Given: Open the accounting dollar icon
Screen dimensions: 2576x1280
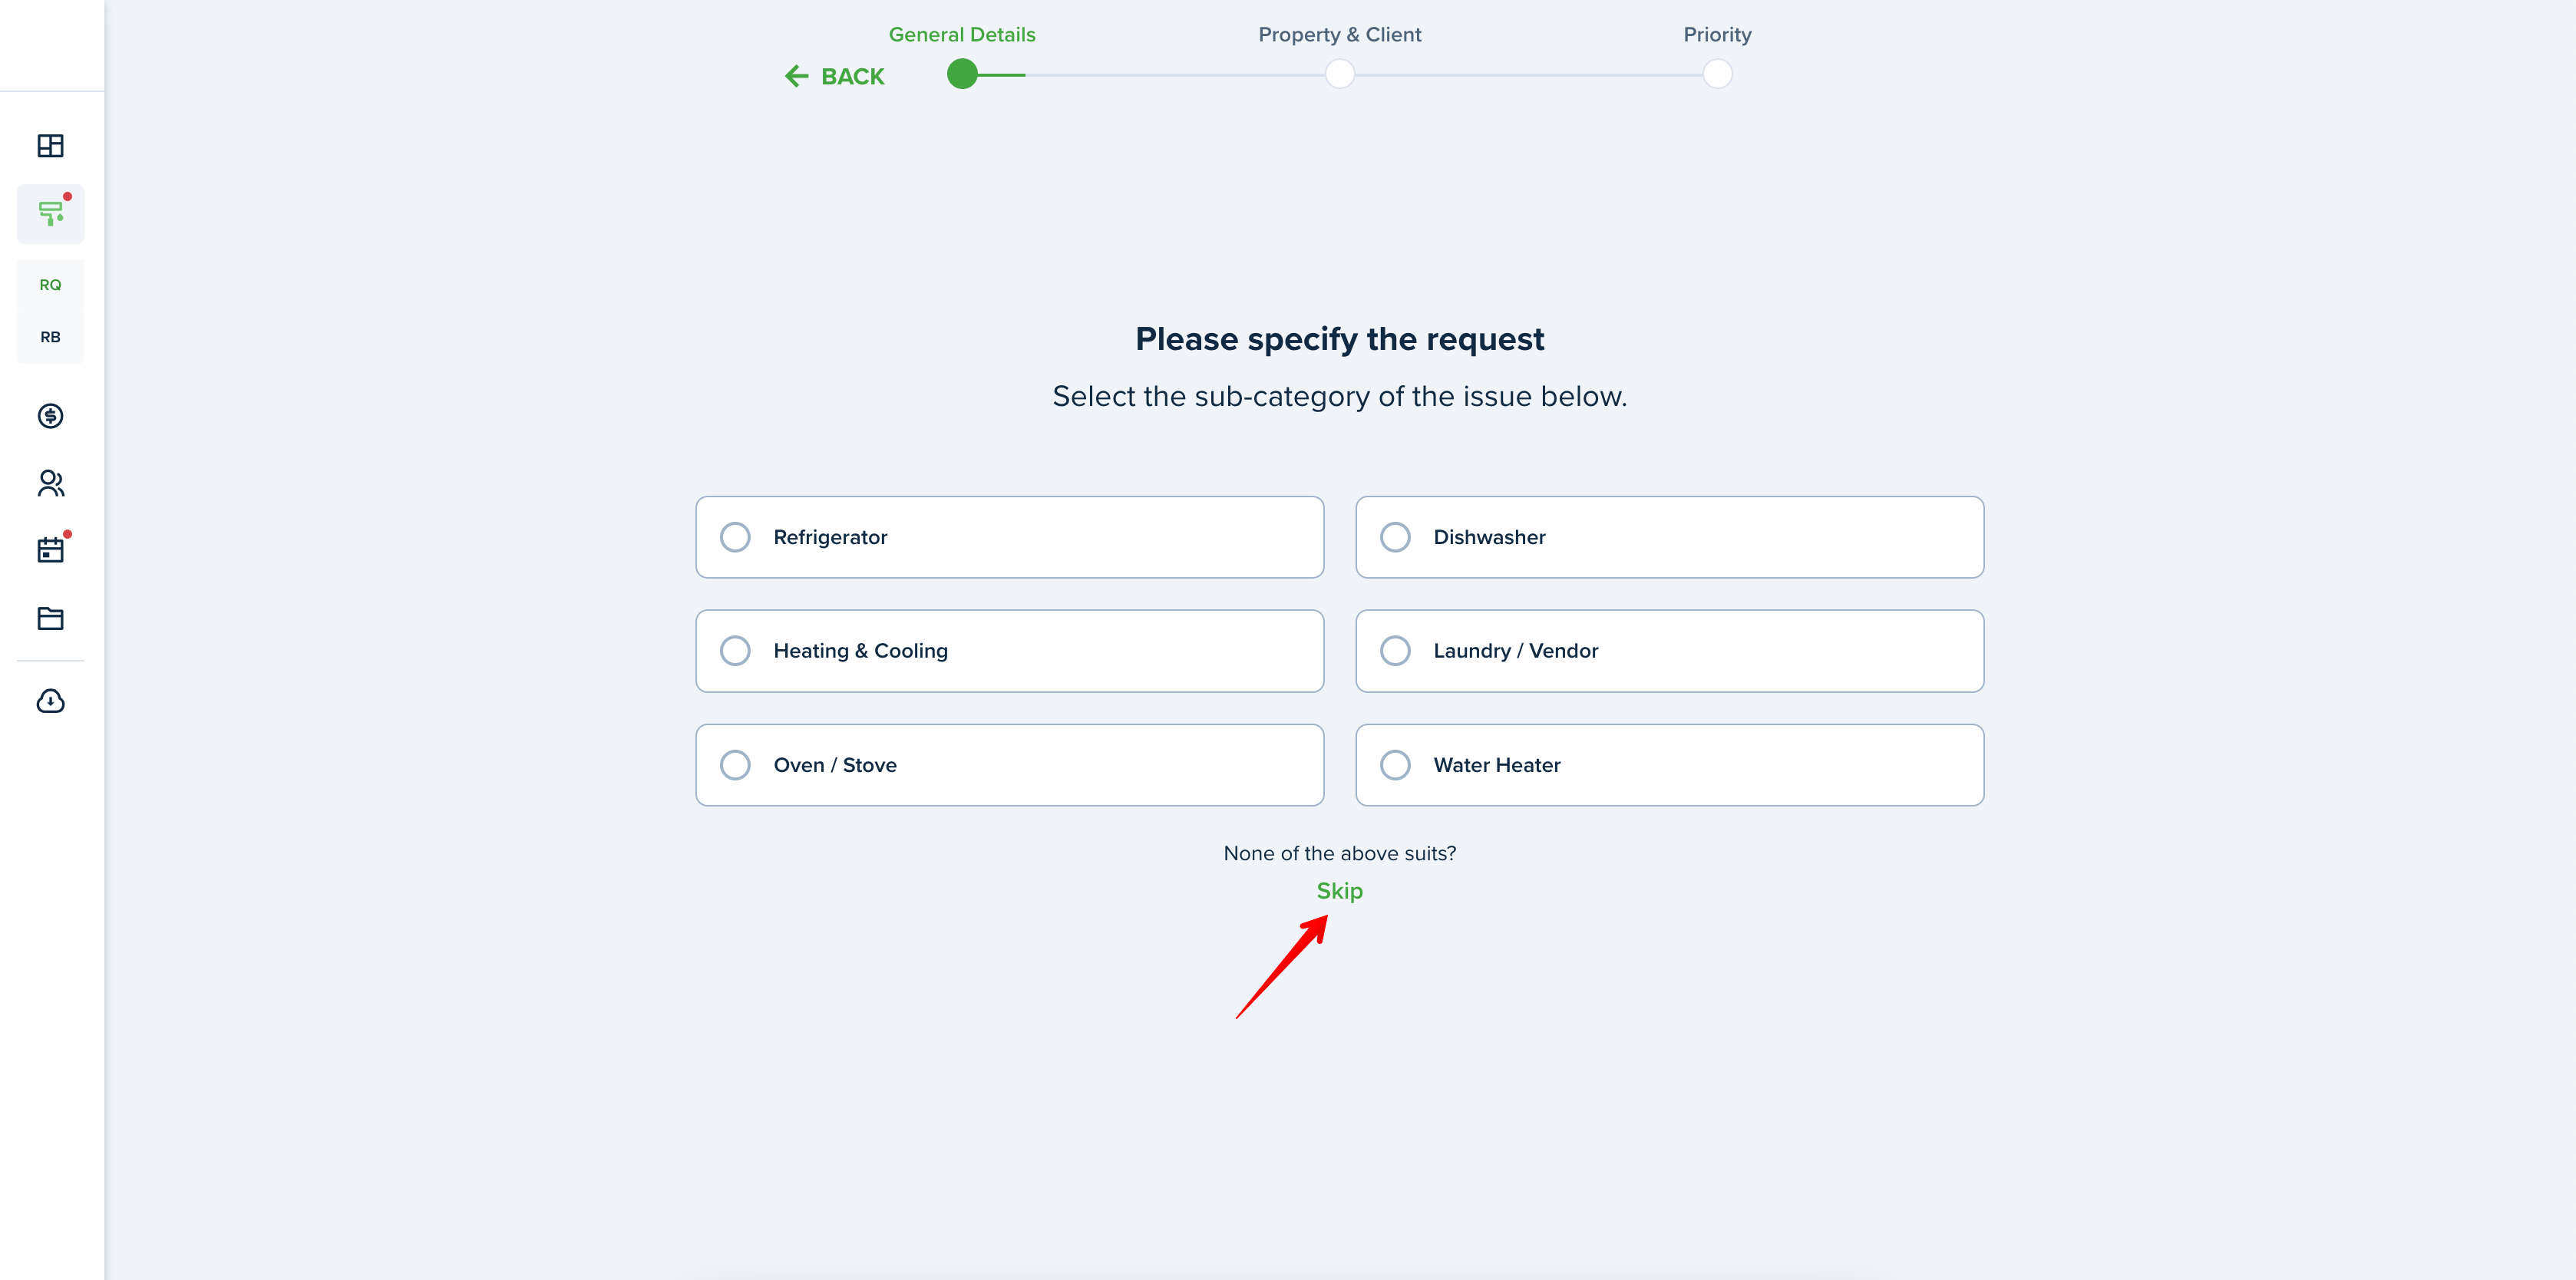Looking at the screenshot, I should coord(50,416).
